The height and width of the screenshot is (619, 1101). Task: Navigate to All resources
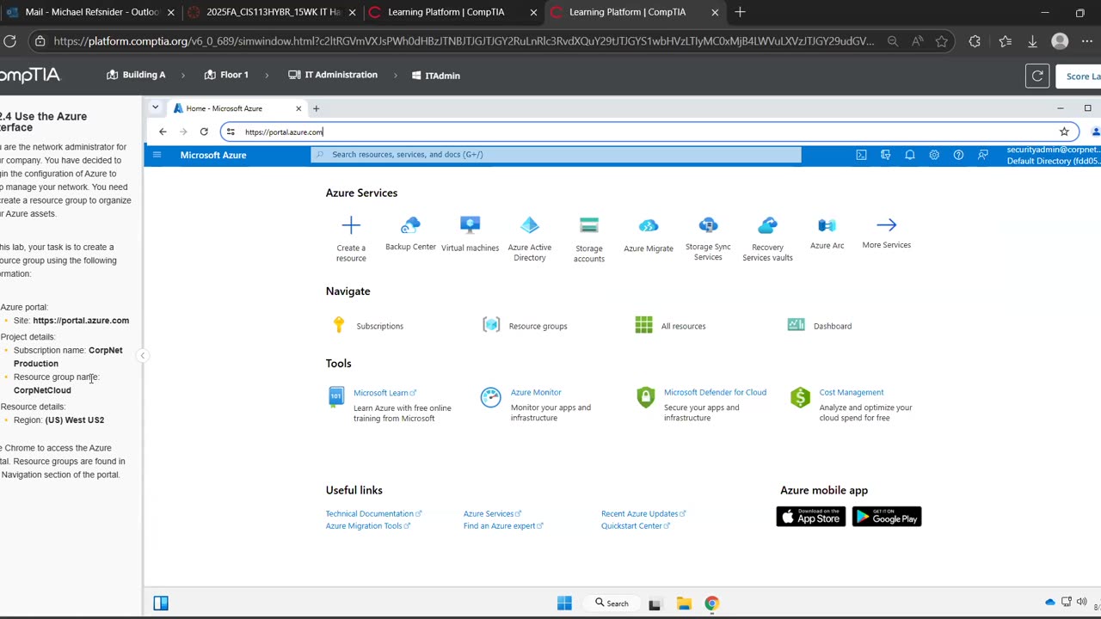point(670,326)
